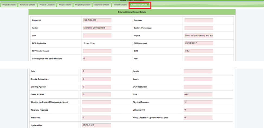Screen dimensions: 264x128
Task: Switch to the Tender Details tab
Action: [120, 5]
